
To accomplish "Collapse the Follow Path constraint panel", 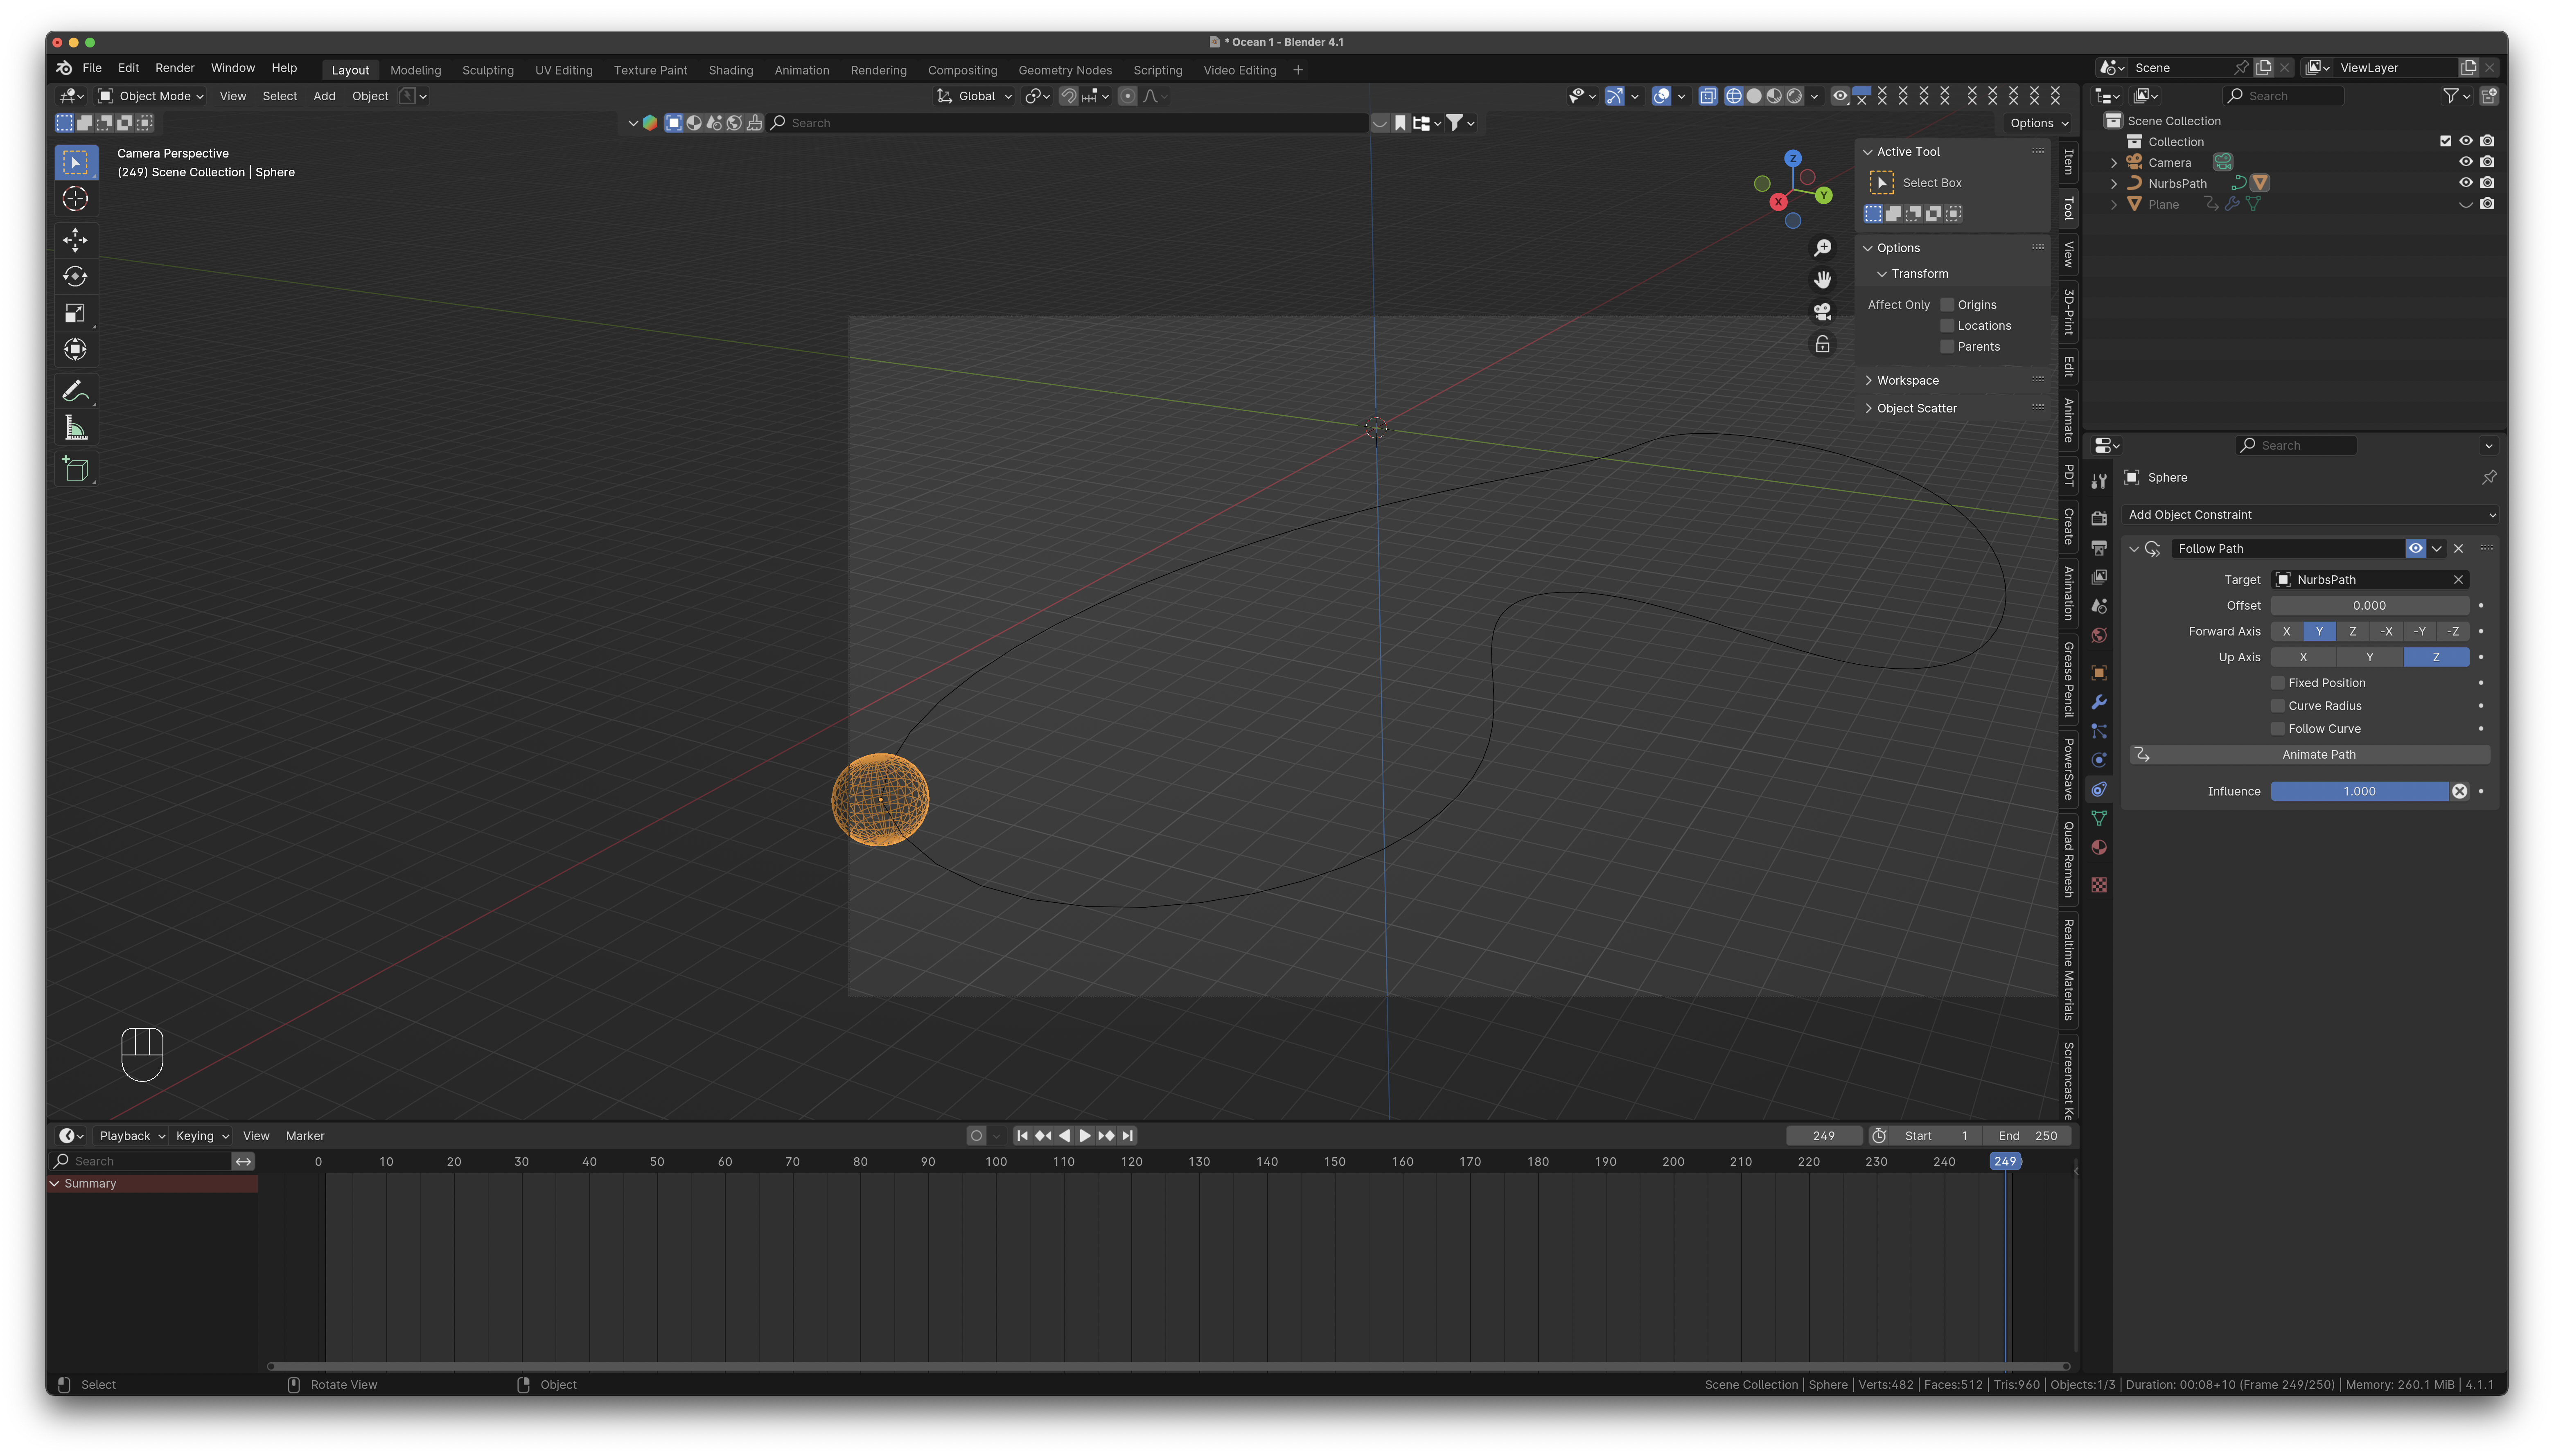I will (x=2134, y=549).
